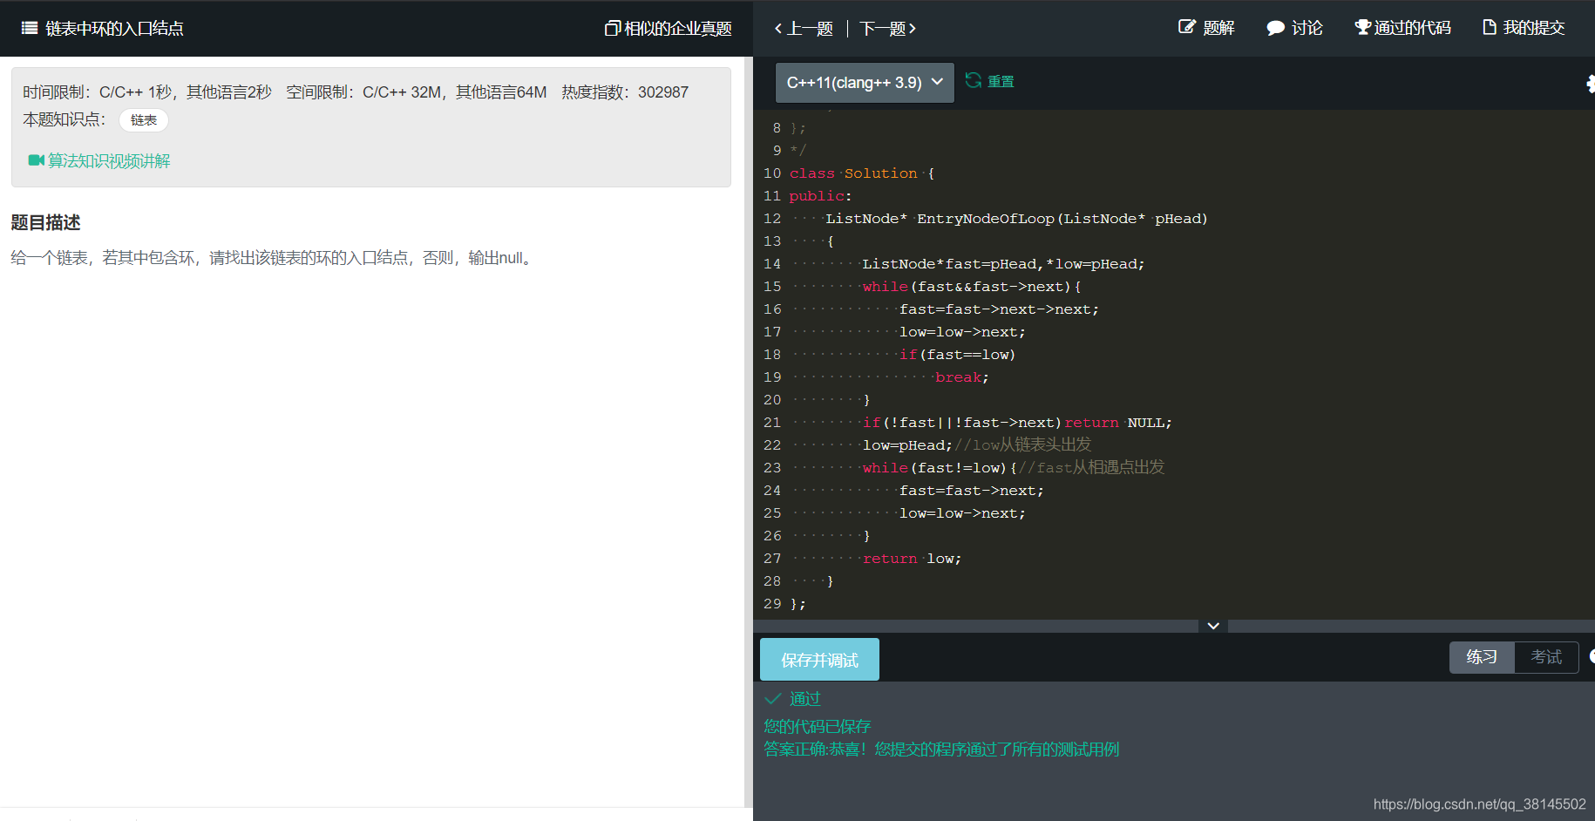Open similar enterprise questions 相似的企业真题
The image size is (1595, 821).
[x=669, y=28]
